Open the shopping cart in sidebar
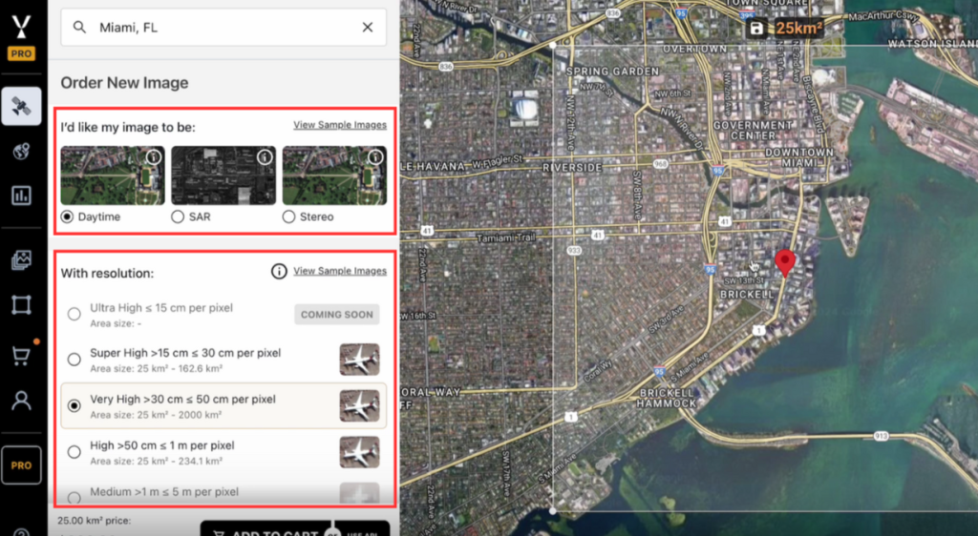 (21, 355)
